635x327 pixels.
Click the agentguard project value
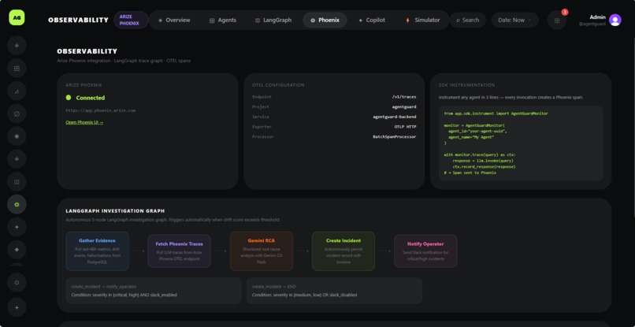click(403, 107)
